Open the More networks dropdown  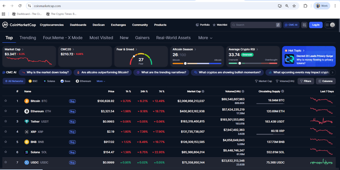tap(101, 81)
